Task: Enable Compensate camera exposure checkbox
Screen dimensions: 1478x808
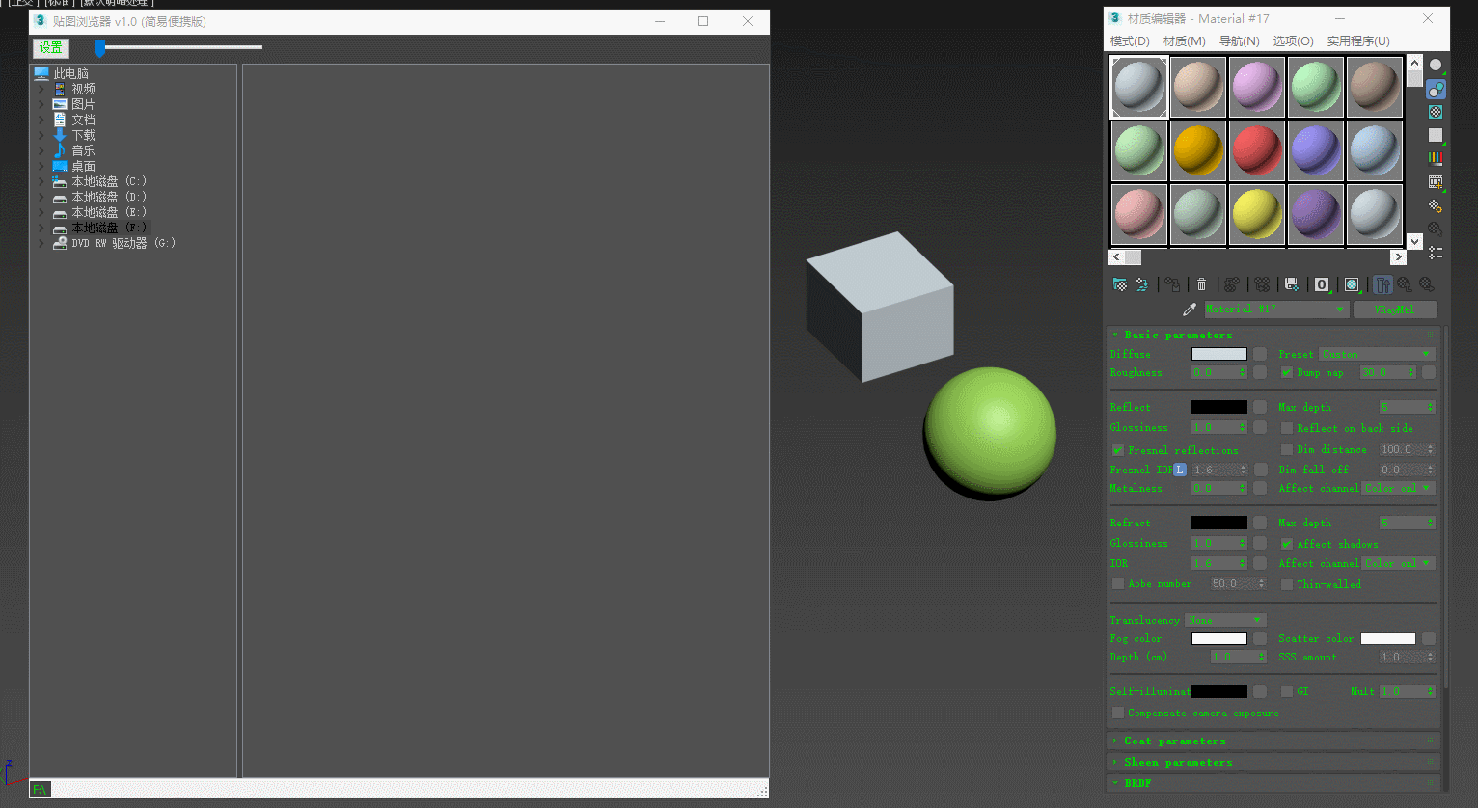Action: pyautogui.click(x=1117, y=713)
